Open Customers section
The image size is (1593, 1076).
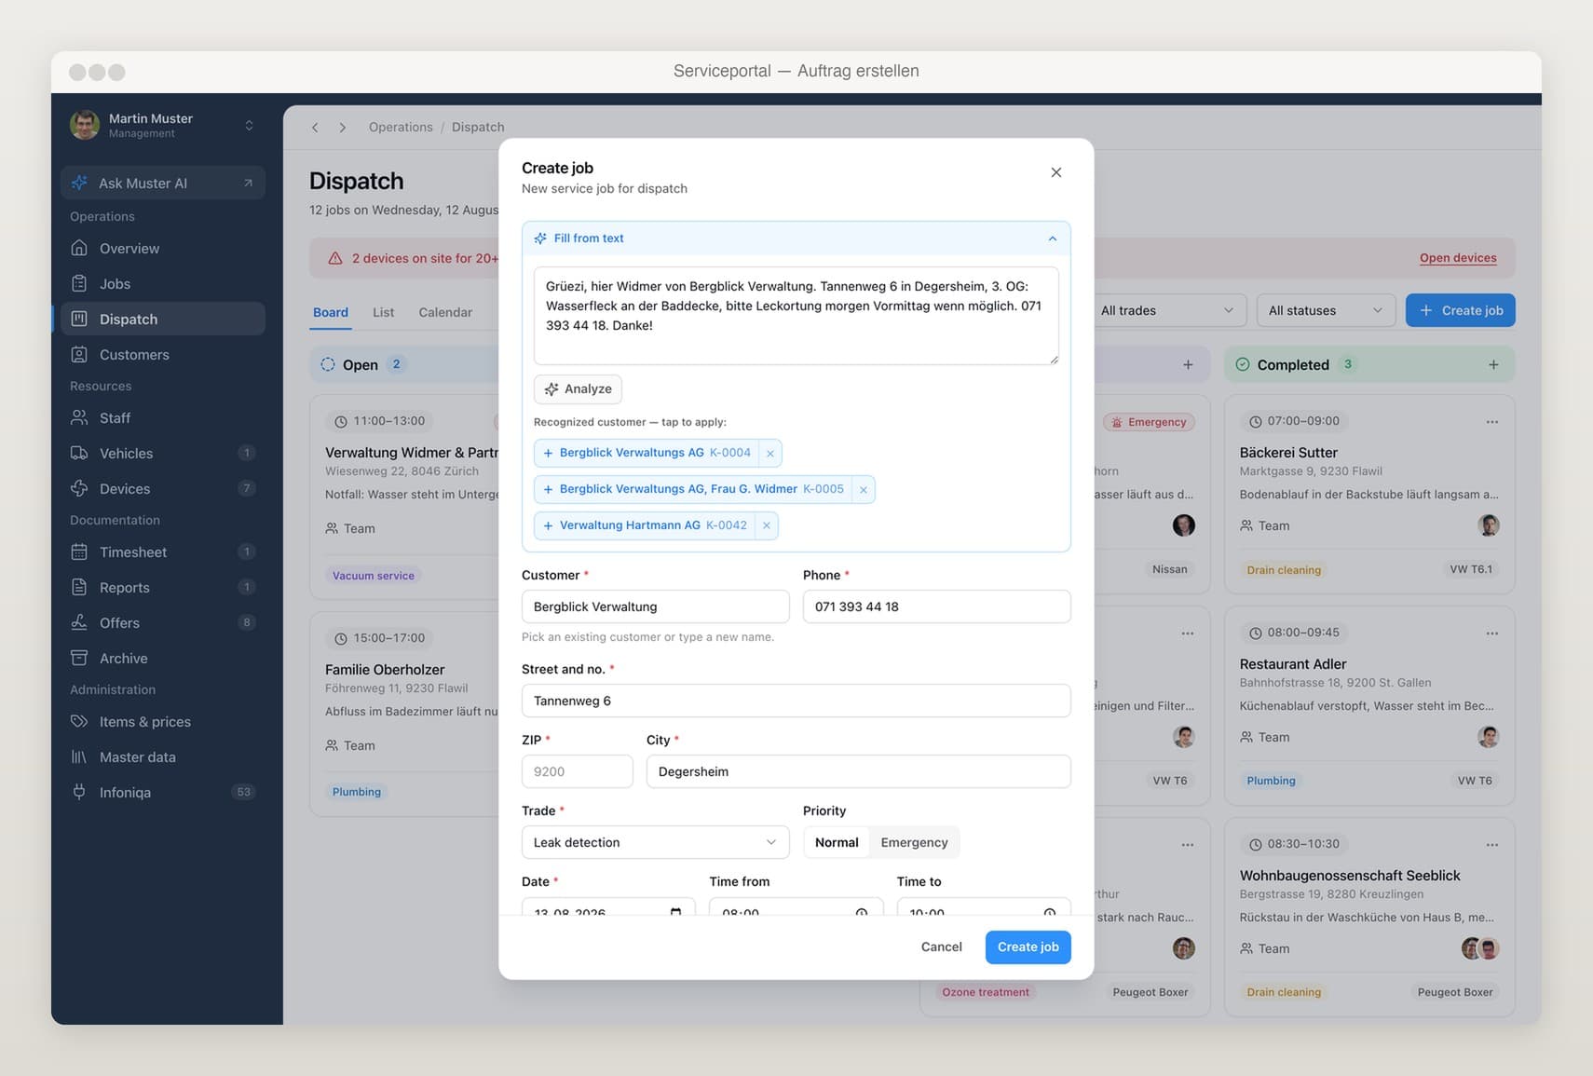(163, 354)
